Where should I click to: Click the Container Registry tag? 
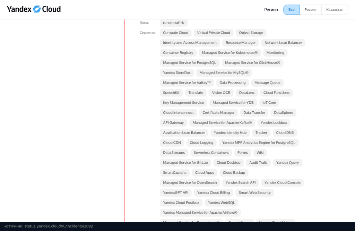(x=178, y=52)
